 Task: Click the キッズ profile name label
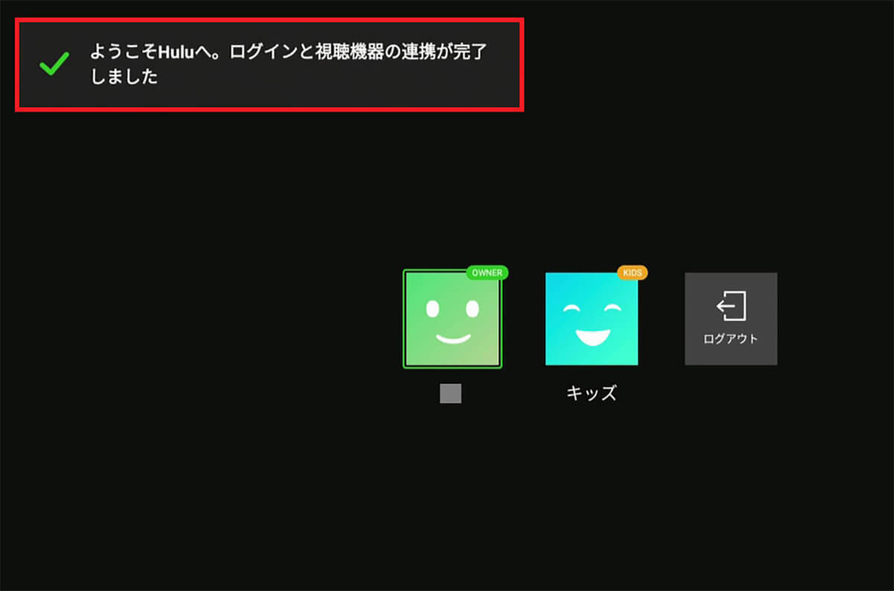point(592,394)
